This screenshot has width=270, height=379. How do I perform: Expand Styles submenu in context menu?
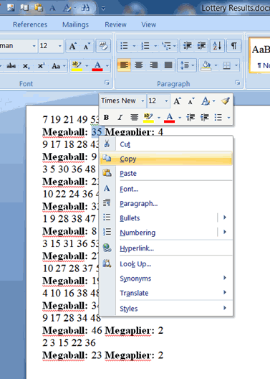[x=166, y=309]
